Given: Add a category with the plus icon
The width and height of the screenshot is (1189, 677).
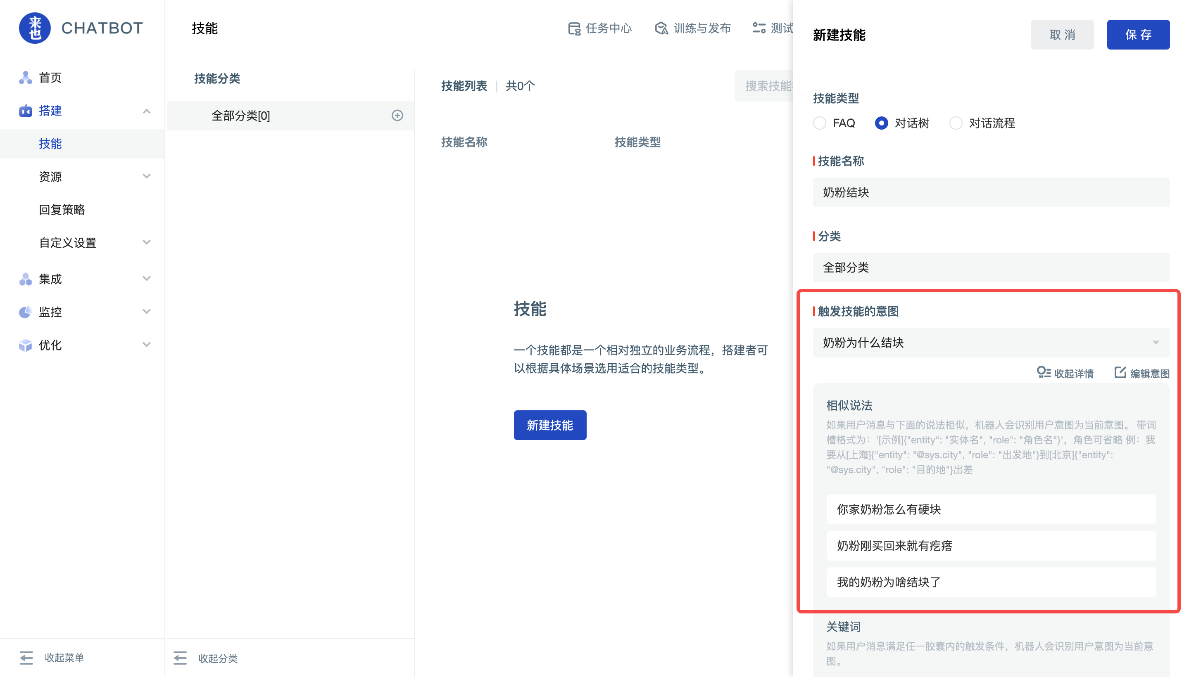Looking at the screenshot, I should click(x=397, y=115).
